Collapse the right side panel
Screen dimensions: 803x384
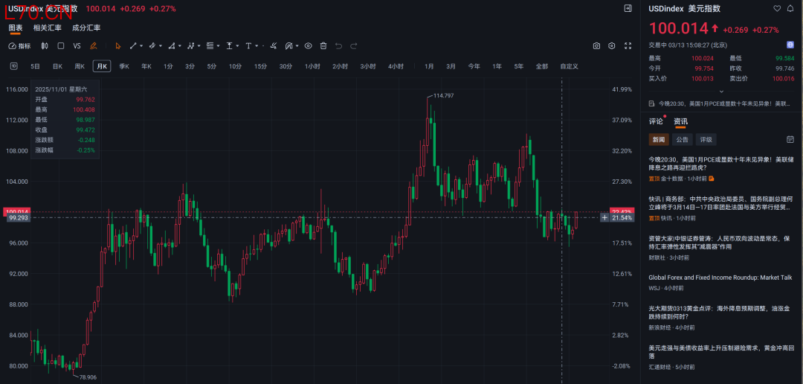[628, 9]
